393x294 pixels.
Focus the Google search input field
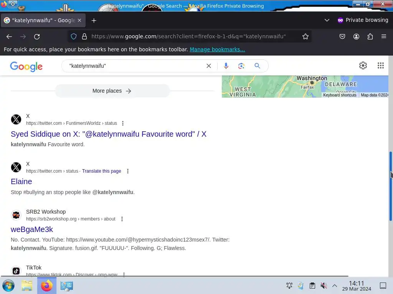[135, 66]
